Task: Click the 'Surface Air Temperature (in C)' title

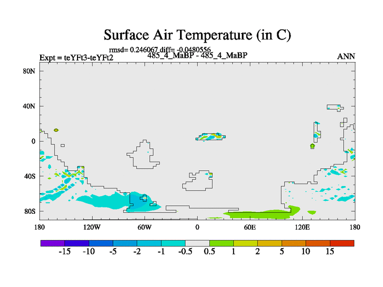Action: point(197,35)
